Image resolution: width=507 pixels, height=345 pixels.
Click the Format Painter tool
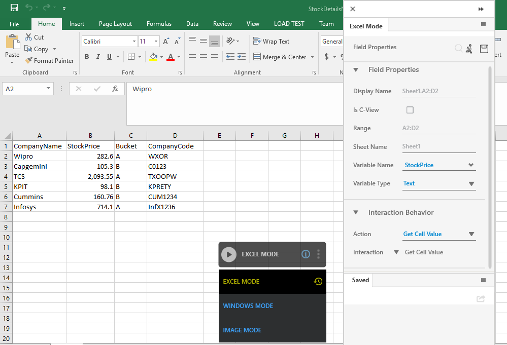pos(49,60)
